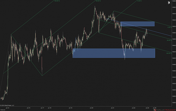Image resolution: width=176 pixels, height=111 pixels.
Task: Click the 100.00 % label of ascending channel
Action: coord(57,1)
